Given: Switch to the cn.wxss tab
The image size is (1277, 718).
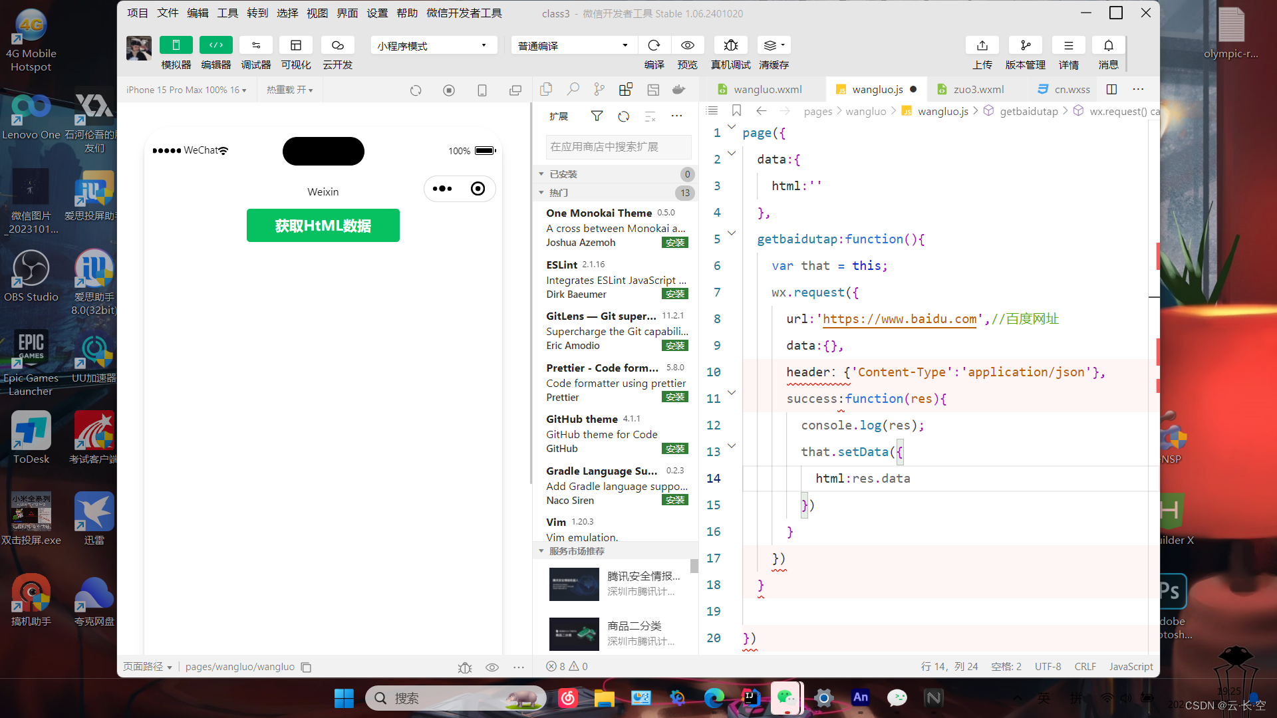Looking at the screenshot, I should (x=1063, y=89).
